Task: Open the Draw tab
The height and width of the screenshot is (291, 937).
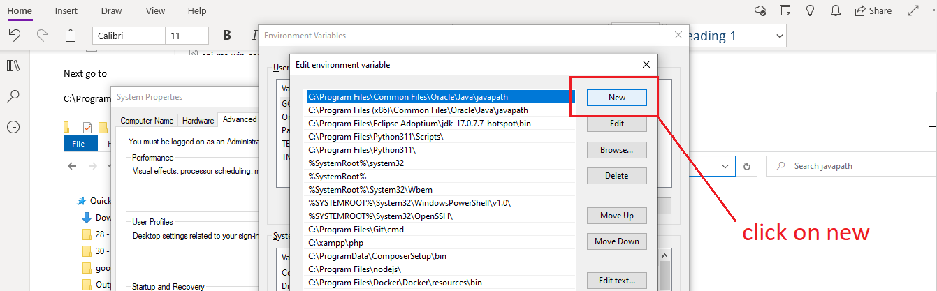Action: coord(111,10)
